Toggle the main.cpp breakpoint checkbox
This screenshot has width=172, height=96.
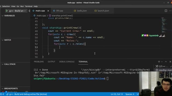(x=6, y=92)
